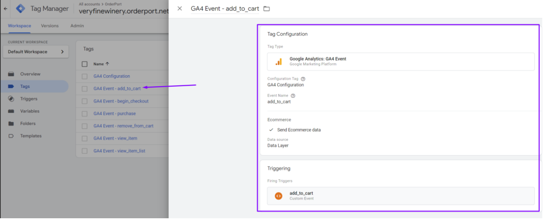
Task: Close the GA4 Event tag editor
Action: coord(180,8)
